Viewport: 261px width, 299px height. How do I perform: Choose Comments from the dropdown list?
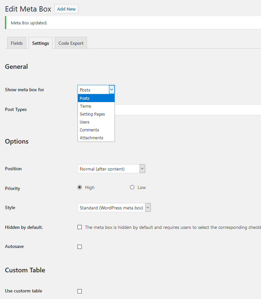click(x=96, y=130)
